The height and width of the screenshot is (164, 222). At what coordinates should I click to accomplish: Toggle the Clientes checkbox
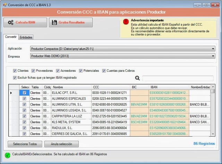click(x=15, y=71)
